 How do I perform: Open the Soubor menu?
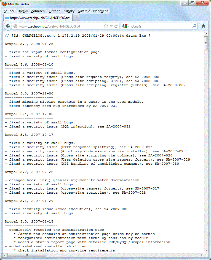coord(9,11)
